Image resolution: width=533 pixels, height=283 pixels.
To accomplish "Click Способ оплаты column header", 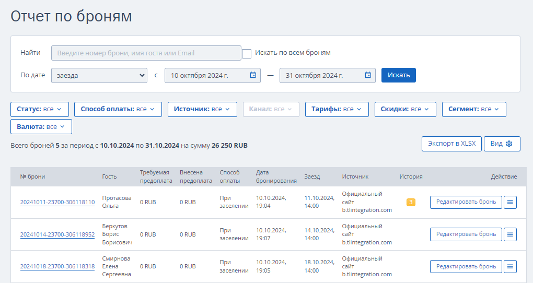I will (x=230, y=176).
